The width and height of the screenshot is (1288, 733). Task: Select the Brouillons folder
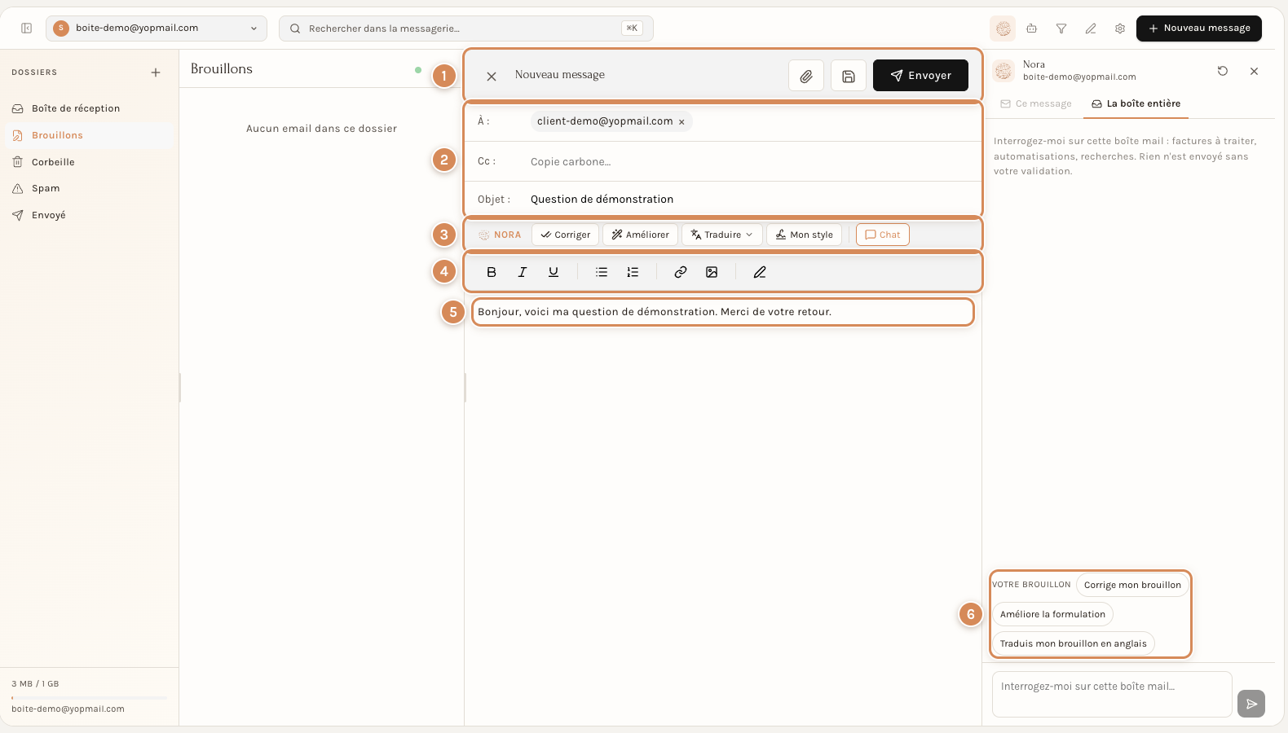(90, 135)
